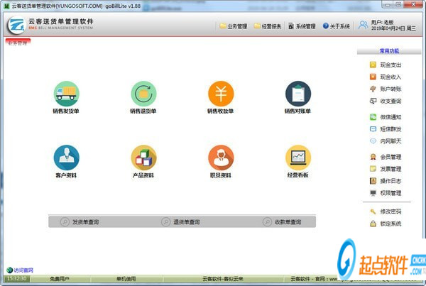Click the 锁定系统 padlock icon
This screenshot has width=426, height=286.
(373, 224)
